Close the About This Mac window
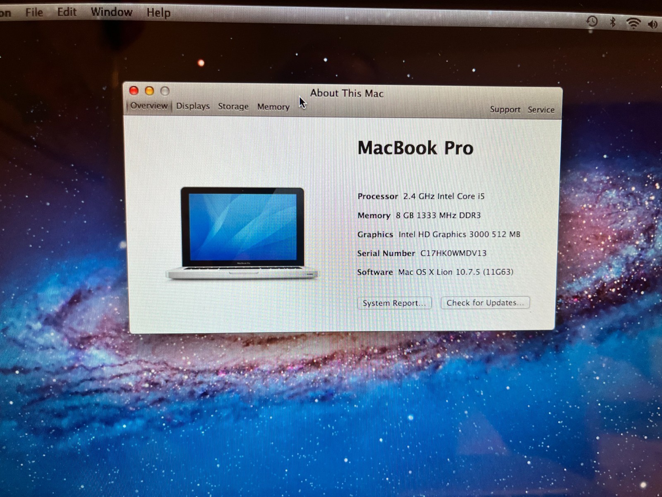Viewport: 662px width, 497px height. tap(134, 90)
